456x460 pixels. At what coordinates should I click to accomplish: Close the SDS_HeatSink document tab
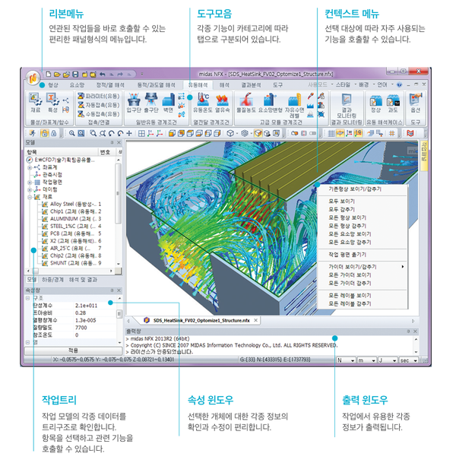pyautogui.click(x=255, y=320)
